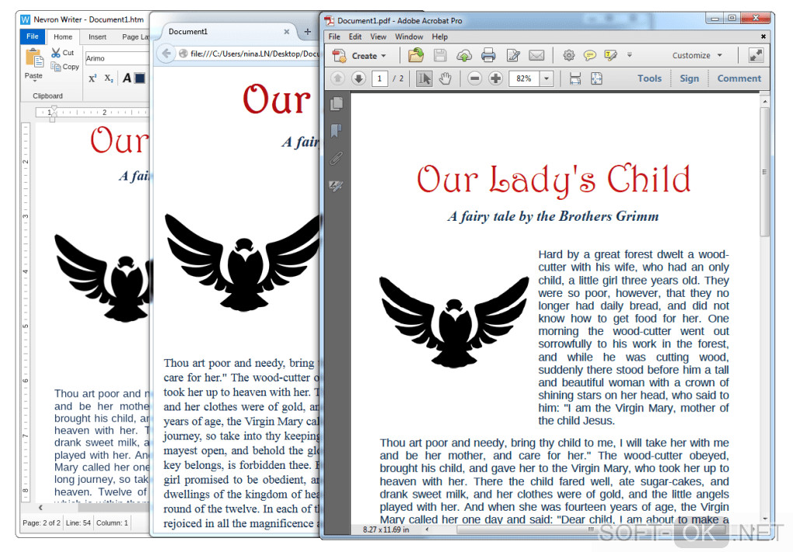Open the Arimo font name combo box
Image resolution: width=793 pixels, height=552 pixels.
coord(117,58)
